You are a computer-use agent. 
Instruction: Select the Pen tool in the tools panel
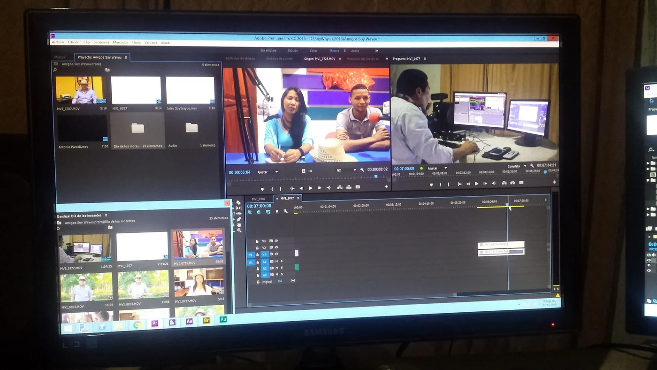pos(239,219)
